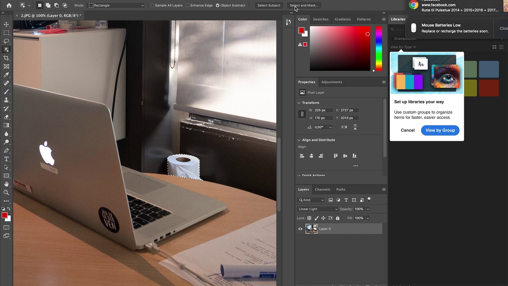This screenshot has width=508, height=286.
Task: Switch to the Patterns tab
Action: click(364, 19)
